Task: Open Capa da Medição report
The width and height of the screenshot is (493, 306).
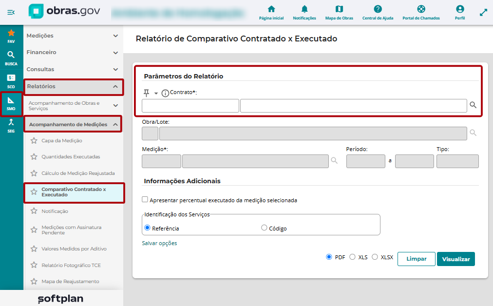Action: 62,141
